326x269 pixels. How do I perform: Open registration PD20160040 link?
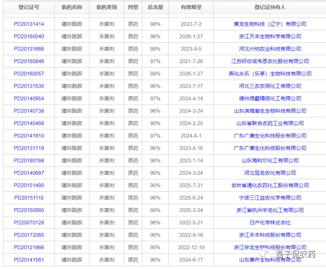pyautogui.click(x=29, y=37)
